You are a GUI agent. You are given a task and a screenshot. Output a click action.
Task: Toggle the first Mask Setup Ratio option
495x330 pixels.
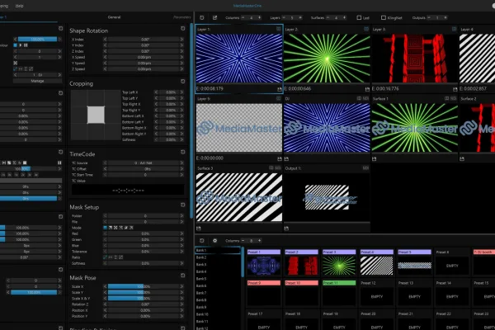tap(105, 257)
